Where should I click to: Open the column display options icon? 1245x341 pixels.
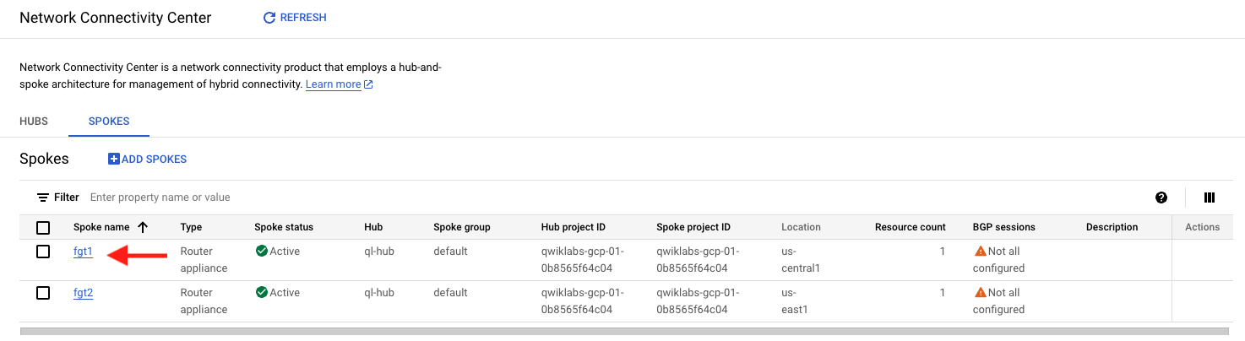click(1210, 198)
